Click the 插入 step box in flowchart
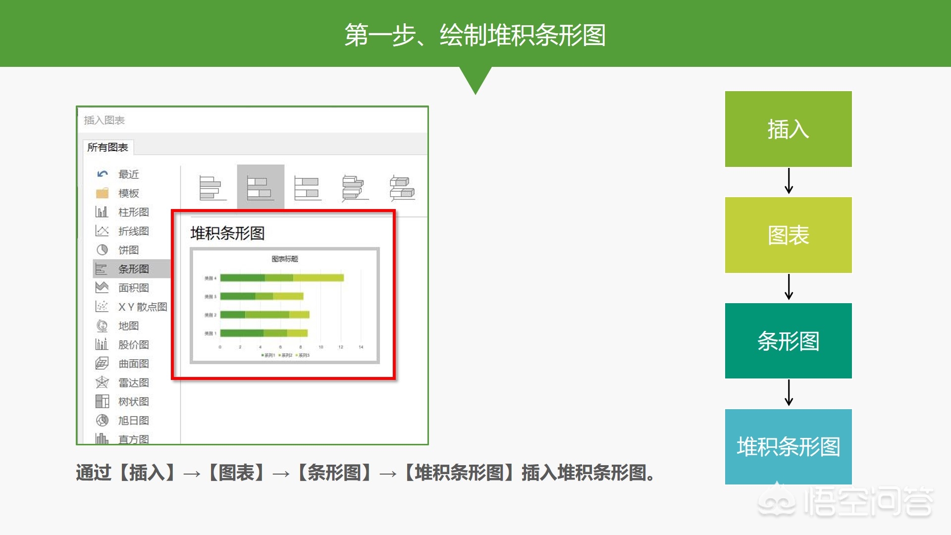This screenshot has height=535, width=951. click(788, 129)
